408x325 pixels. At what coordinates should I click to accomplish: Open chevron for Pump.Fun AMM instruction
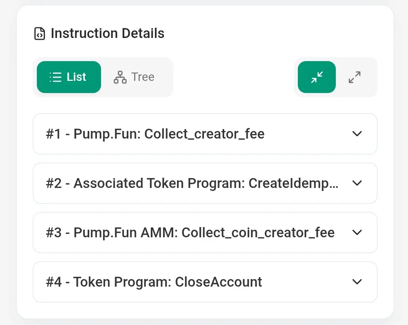[357, 232]
